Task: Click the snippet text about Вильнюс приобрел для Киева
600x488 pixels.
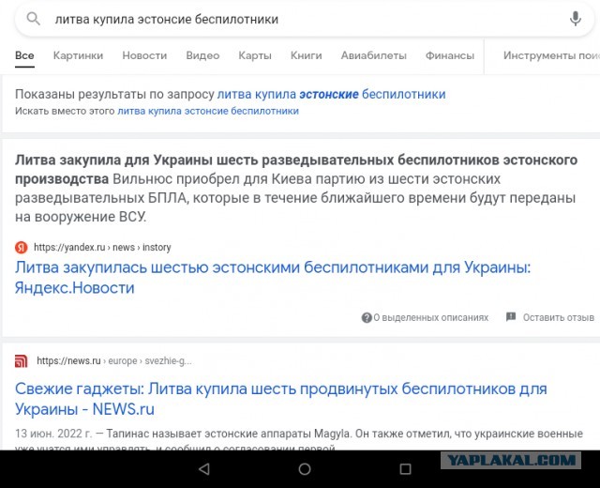Action: tap(295, 198)
